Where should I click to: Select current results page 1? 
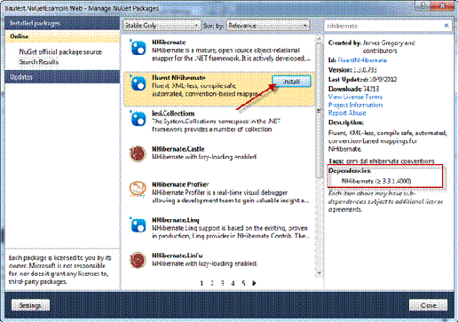coord(201,283)
